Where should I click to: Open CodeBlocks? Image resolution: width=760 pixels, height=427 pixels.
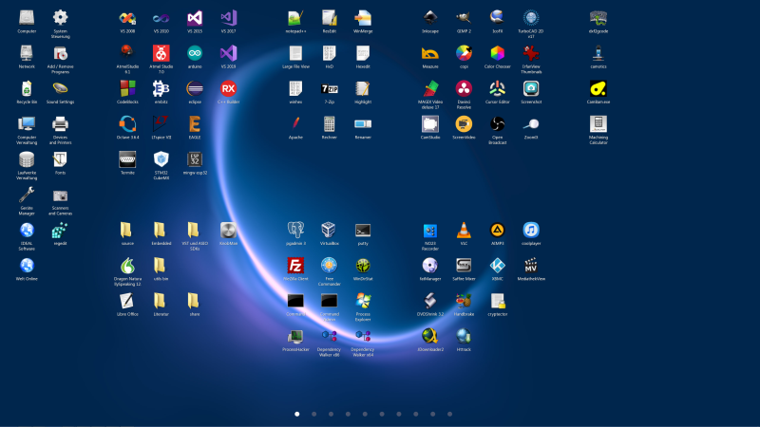127,89
